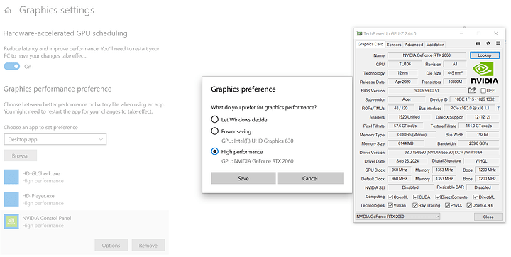Click the Browse button

20,155
